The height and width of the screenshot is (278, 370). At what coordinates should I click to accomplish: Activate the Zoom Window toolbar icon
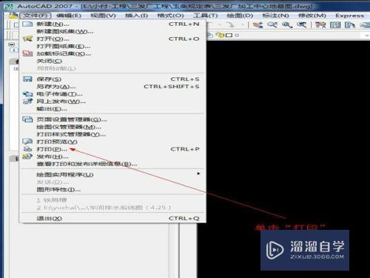click(x=287, y=24)
